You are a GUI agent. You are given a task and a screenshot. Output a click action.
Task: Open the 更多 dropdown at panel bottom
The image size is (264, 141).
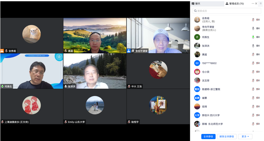tap(245, 137)
